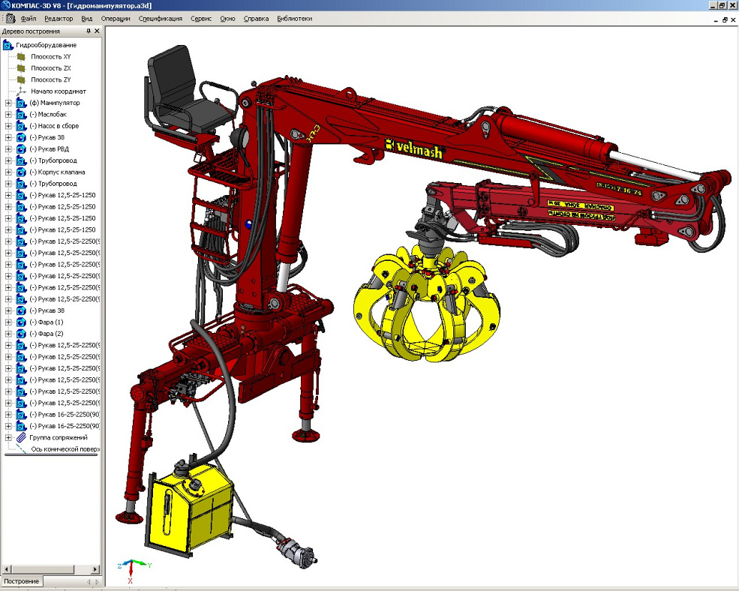Image resolution: width=739 pixels, height=591 pixels.
Task: Expand the Насос в сборе node
Action: pyautogui.click(x=8, y=126)
